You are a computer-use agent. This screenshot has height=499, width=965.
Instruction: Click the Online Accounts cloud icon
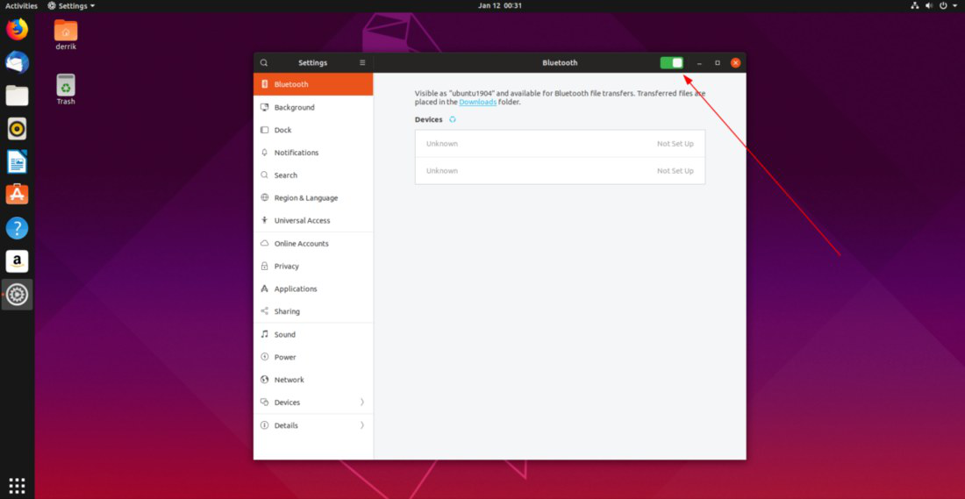pyautogui.click(x=265, y=244)
